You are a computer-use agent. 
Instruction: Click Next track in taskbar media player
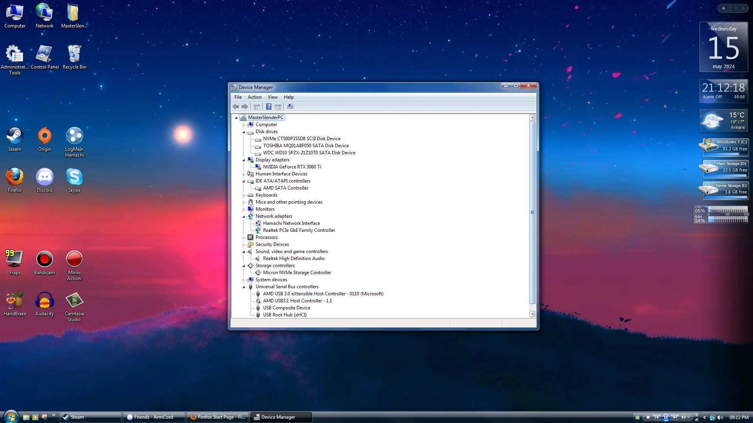(675, 418)
